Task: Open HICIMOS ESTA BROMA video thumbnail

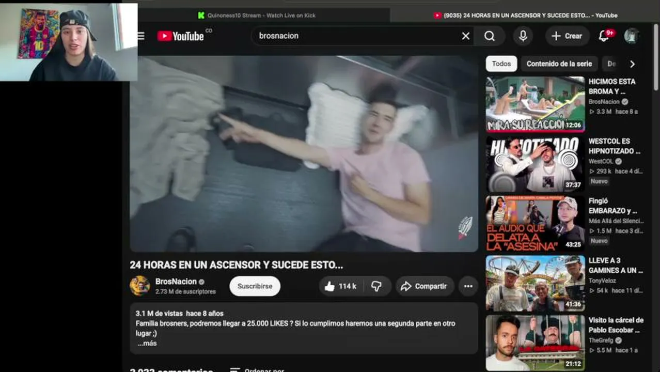Action: click(535, 104)
